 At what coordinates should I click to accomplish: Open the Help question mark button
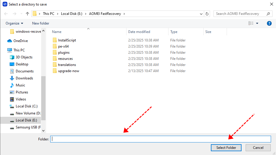pyautogui.click(x=269, y=23)
